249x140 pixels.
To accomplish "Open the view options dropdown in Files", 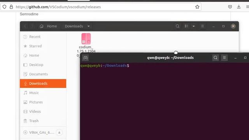I will pyautogui.click(x=194, y=26).
